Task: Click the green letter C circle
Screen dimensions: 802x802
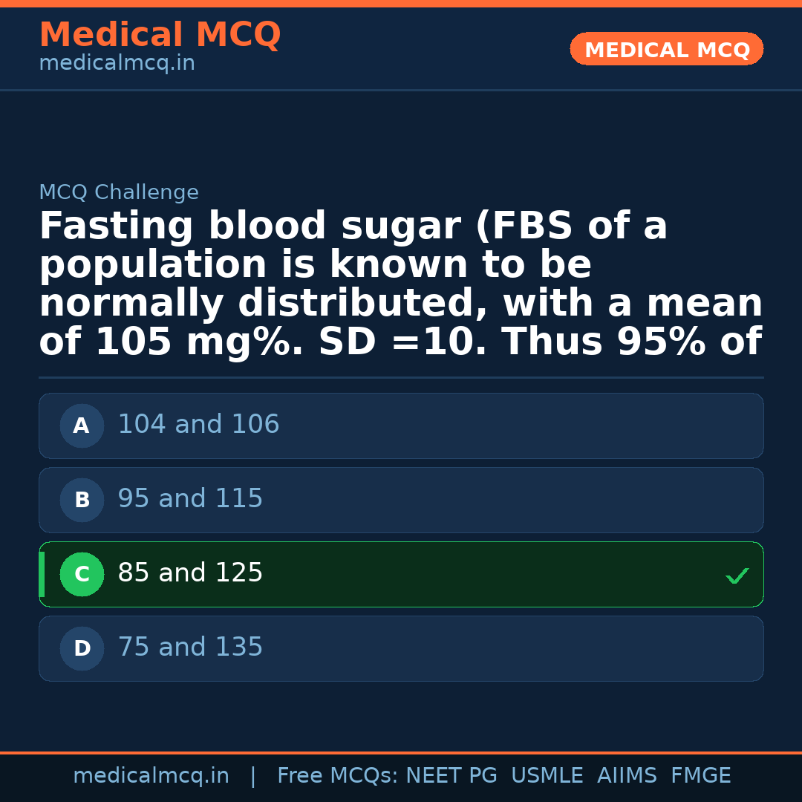Action: tap(82, 575)
